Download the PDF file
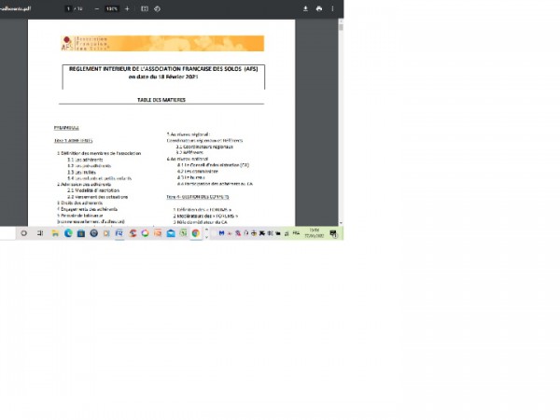This screenshot has width=560, height=420. click(x=305, y=8)
